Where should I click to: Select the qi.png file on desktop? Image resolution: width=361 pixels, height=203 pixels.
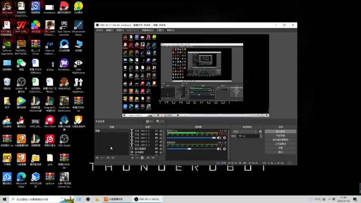pos(50,65)
